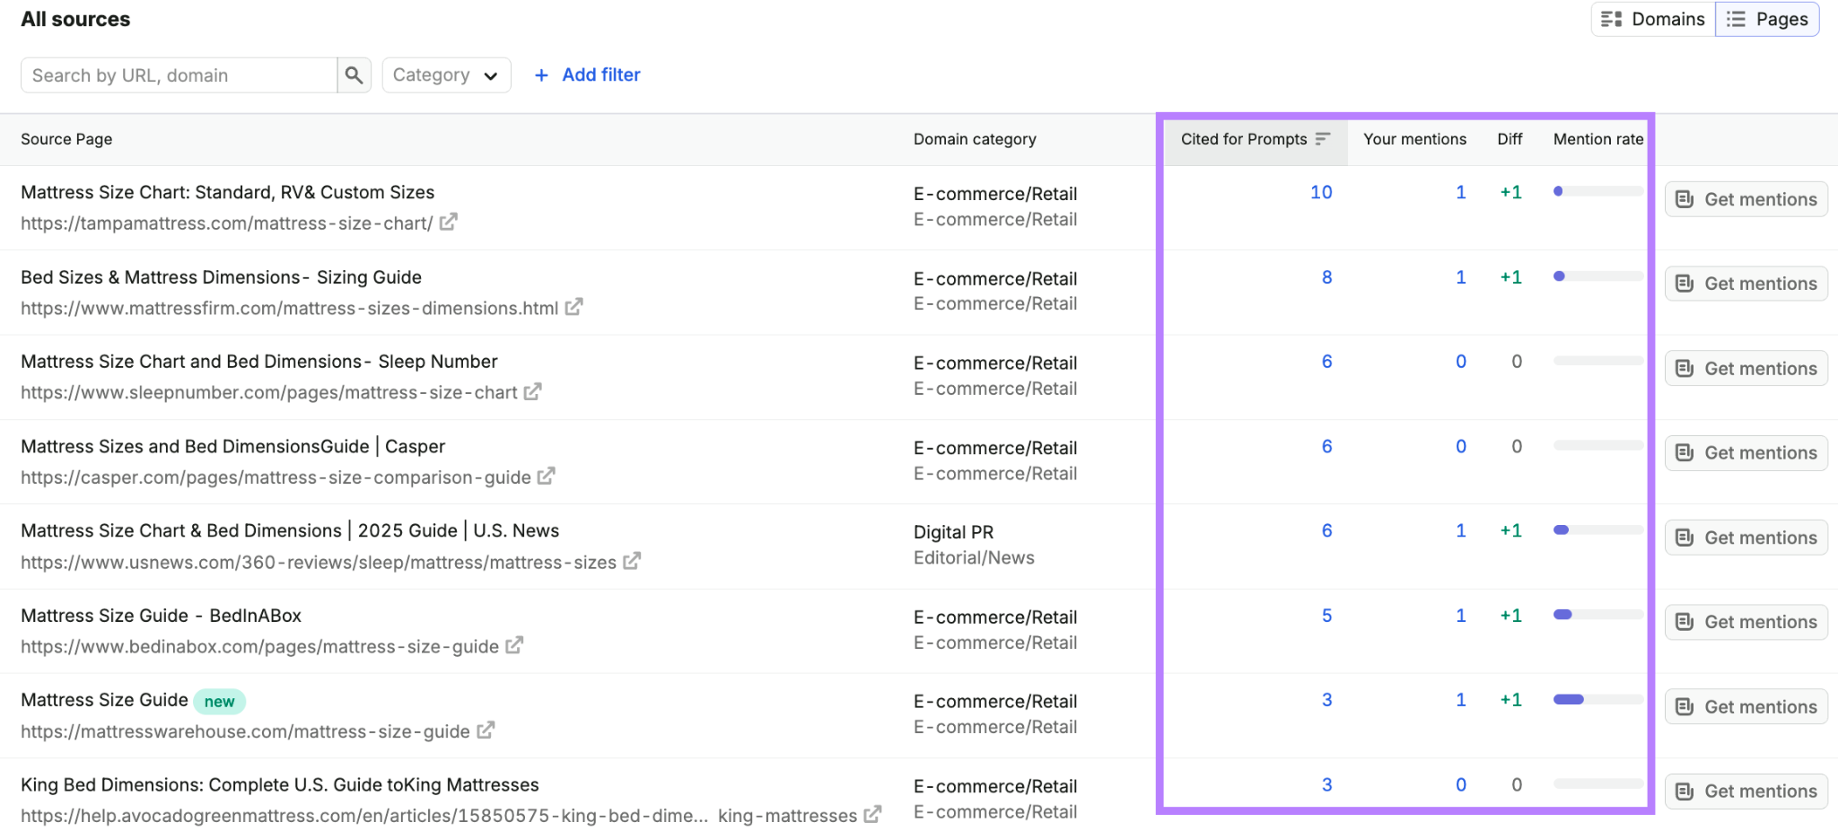Open the casper.com size comparison guide URL
1838x831 pixels.
[x=276, y=477]
